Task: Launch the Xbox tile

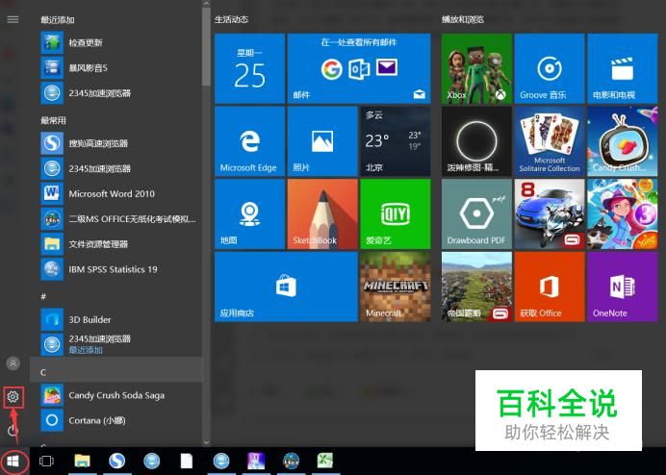Action: [476, 68]
